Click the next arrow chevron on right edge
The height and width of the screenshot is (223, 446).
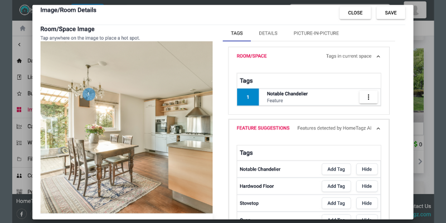click(x=420, y=162)
